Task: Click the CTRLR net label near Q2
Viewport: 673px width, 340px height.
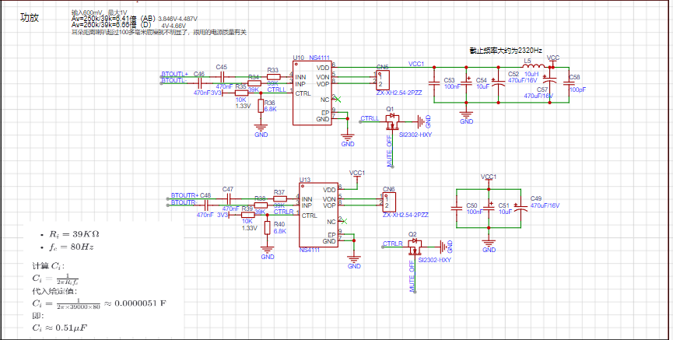Action: click(392, 244)
